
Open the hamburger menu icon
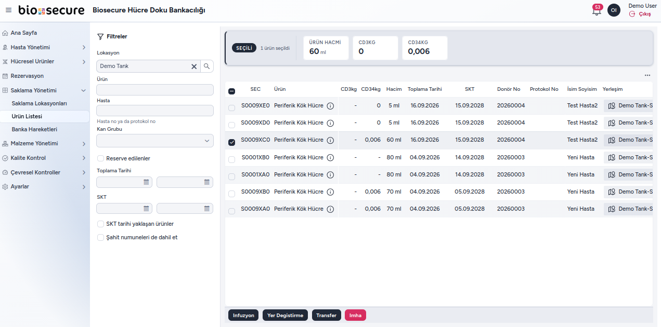9,10
